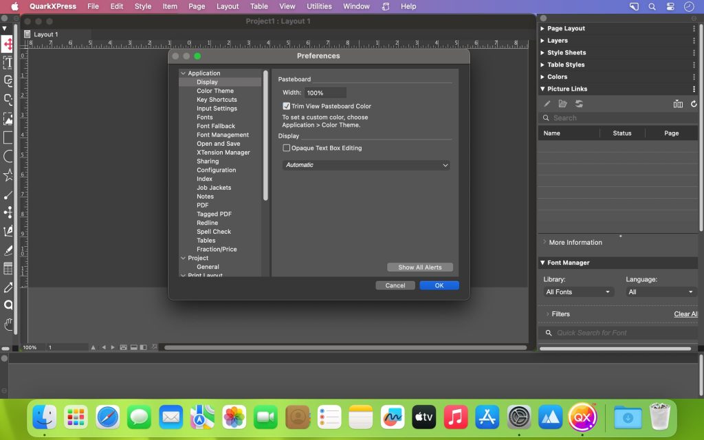Select the Item tool in the Tools palette
This screenshot has height=440, width=704.
[8, 43]
